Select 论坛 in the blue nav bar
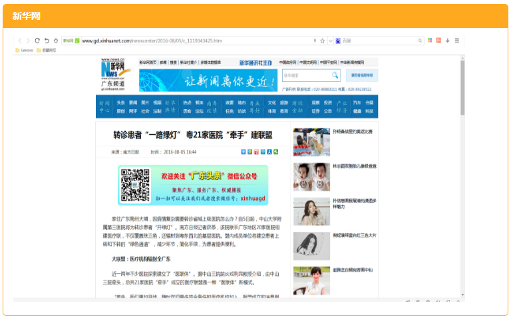511x319 pixels. click(x=199, y=111)
